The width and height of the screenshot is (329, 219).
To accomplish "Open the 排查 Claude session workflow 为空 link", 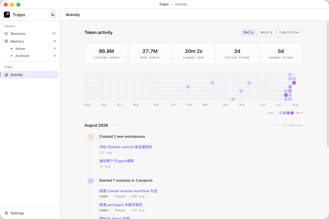I will coord(128,191).
